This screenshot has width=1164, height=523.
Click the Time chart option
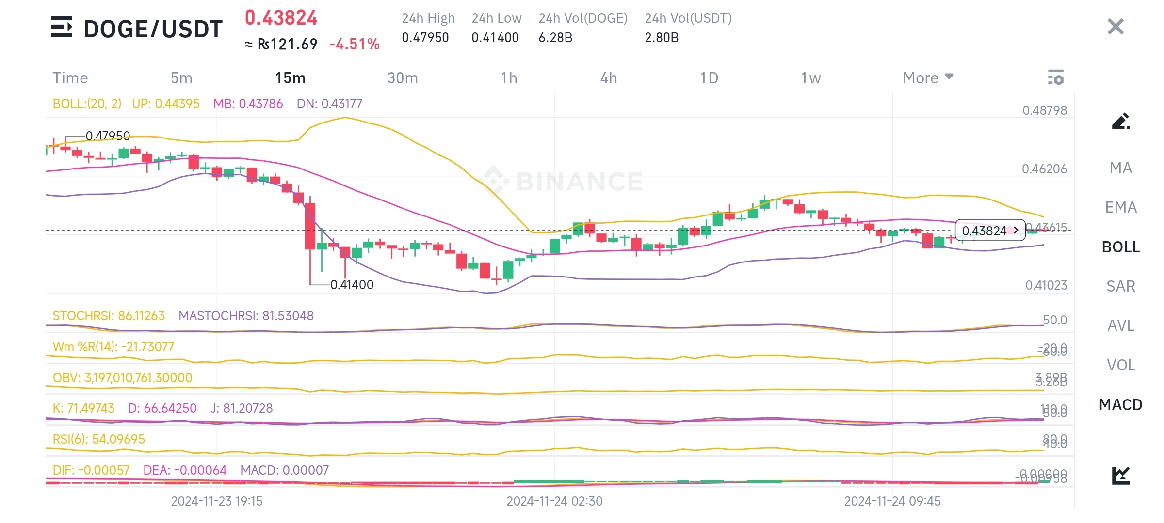coord(70,77)
